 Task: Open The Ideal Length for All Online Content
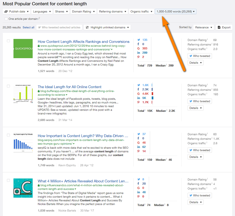pos(69,87)
